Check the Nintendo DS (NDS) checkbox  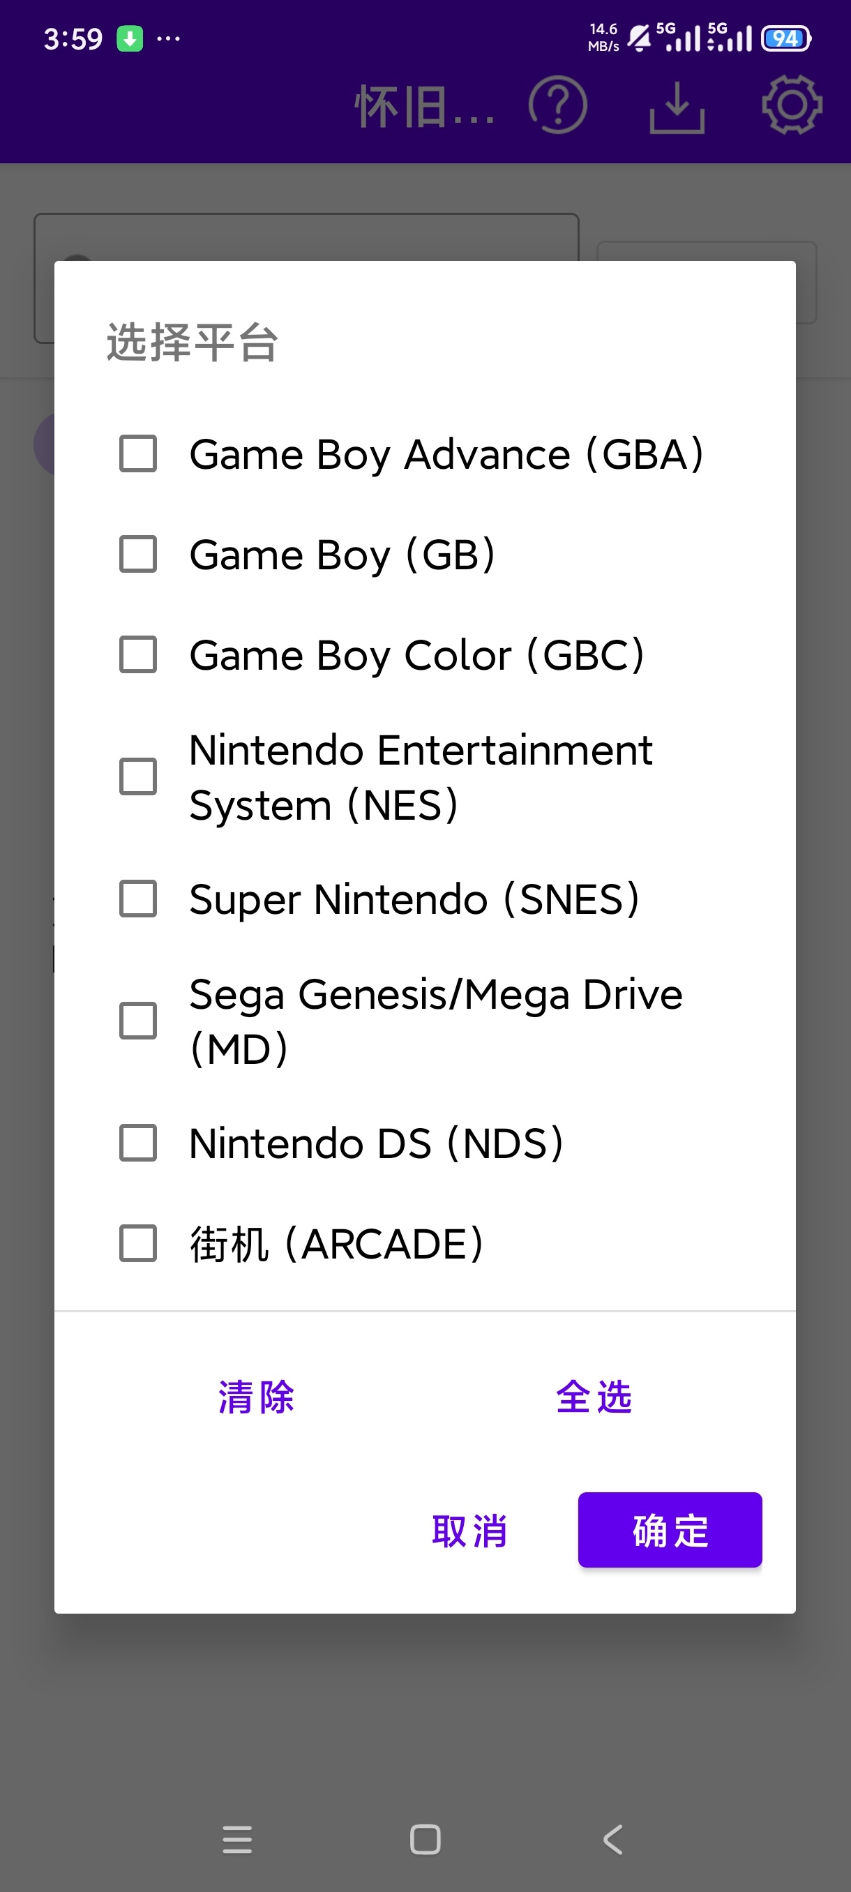coord(138,1142)
